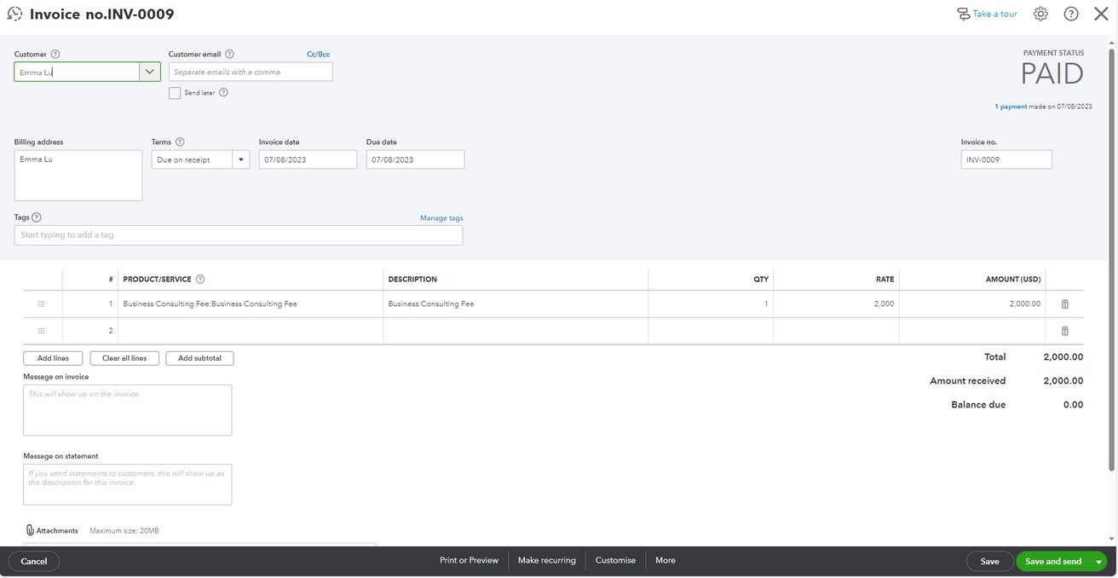The width and height of the screenshot is (1118, 578).
Task: Click the line 1 amount 2,000.00
Action: pos(1025,304)
